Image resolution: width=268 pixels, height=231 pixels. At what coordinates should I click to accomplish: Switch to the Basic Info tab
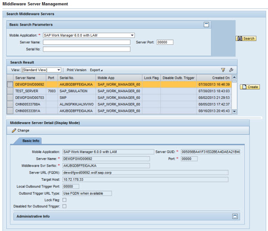tap(31, 141)
